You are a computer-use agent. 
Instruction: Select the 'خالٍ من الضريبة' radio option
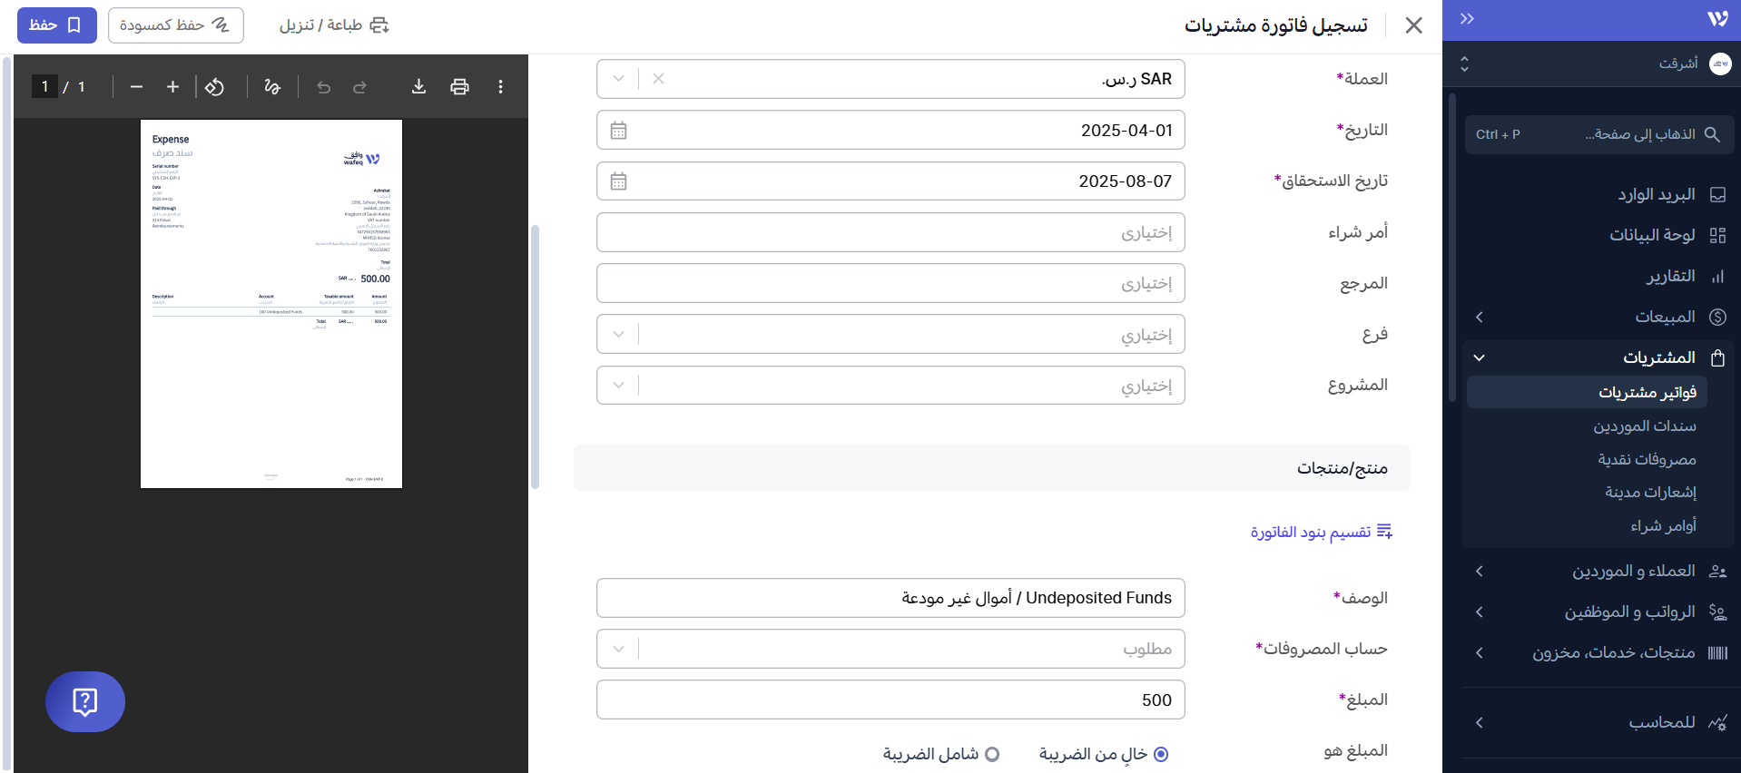pyautogui.click(x=1160, y=754)
